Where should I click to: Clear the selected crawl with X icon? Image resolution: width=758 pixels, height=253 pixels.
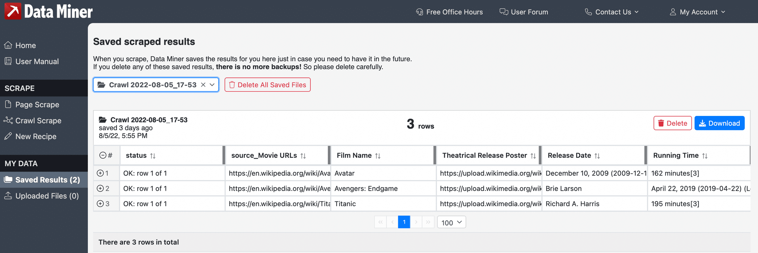point(203,85)
